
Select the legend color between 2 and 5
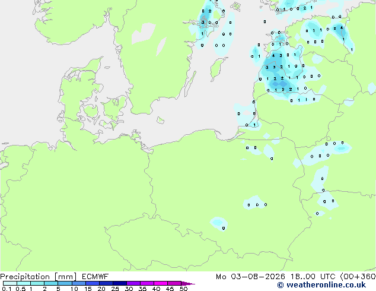pos(51,283)
